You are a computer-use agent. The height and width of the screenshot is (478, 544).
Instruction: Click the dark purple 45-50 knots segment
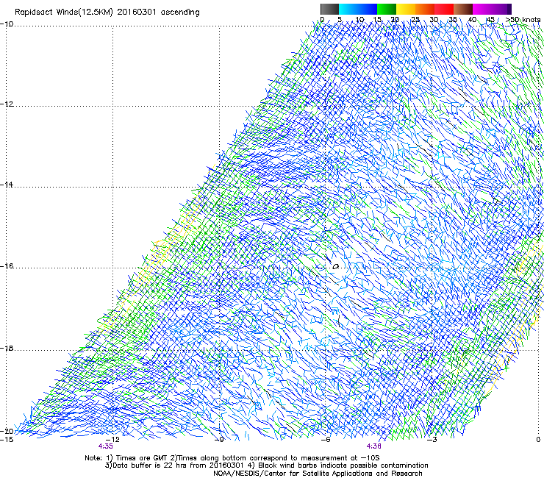[501, 9]
